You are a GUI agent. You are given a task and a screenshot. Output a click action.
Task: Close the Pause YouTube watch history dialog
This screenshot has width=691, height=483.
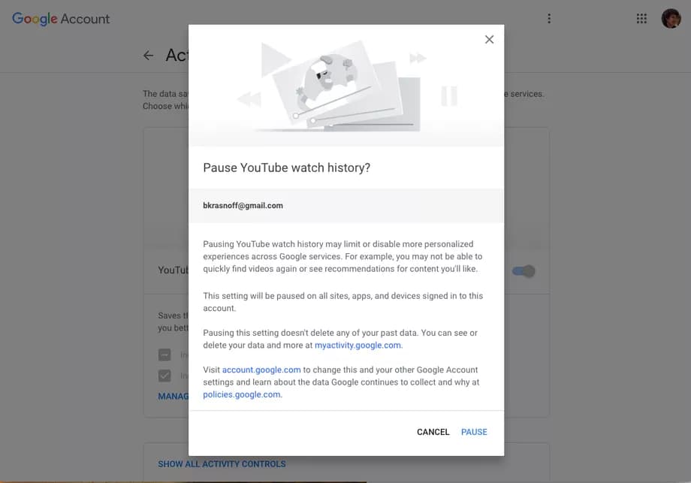tap(489, 40)
